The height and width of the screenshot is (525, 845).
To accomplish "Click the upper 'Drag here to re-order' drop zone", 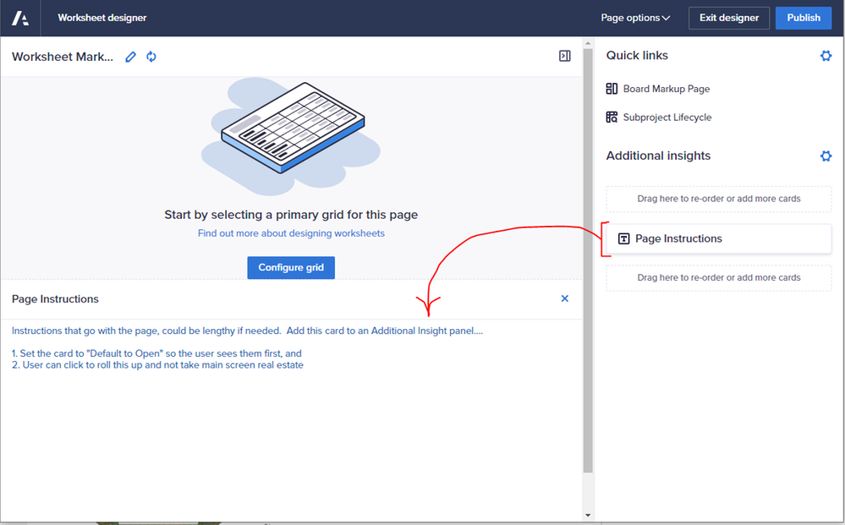I will point(718,199).
